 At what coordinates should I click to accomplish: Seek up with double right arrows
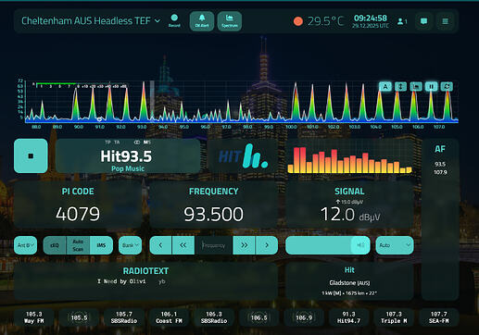pos(245,245)
